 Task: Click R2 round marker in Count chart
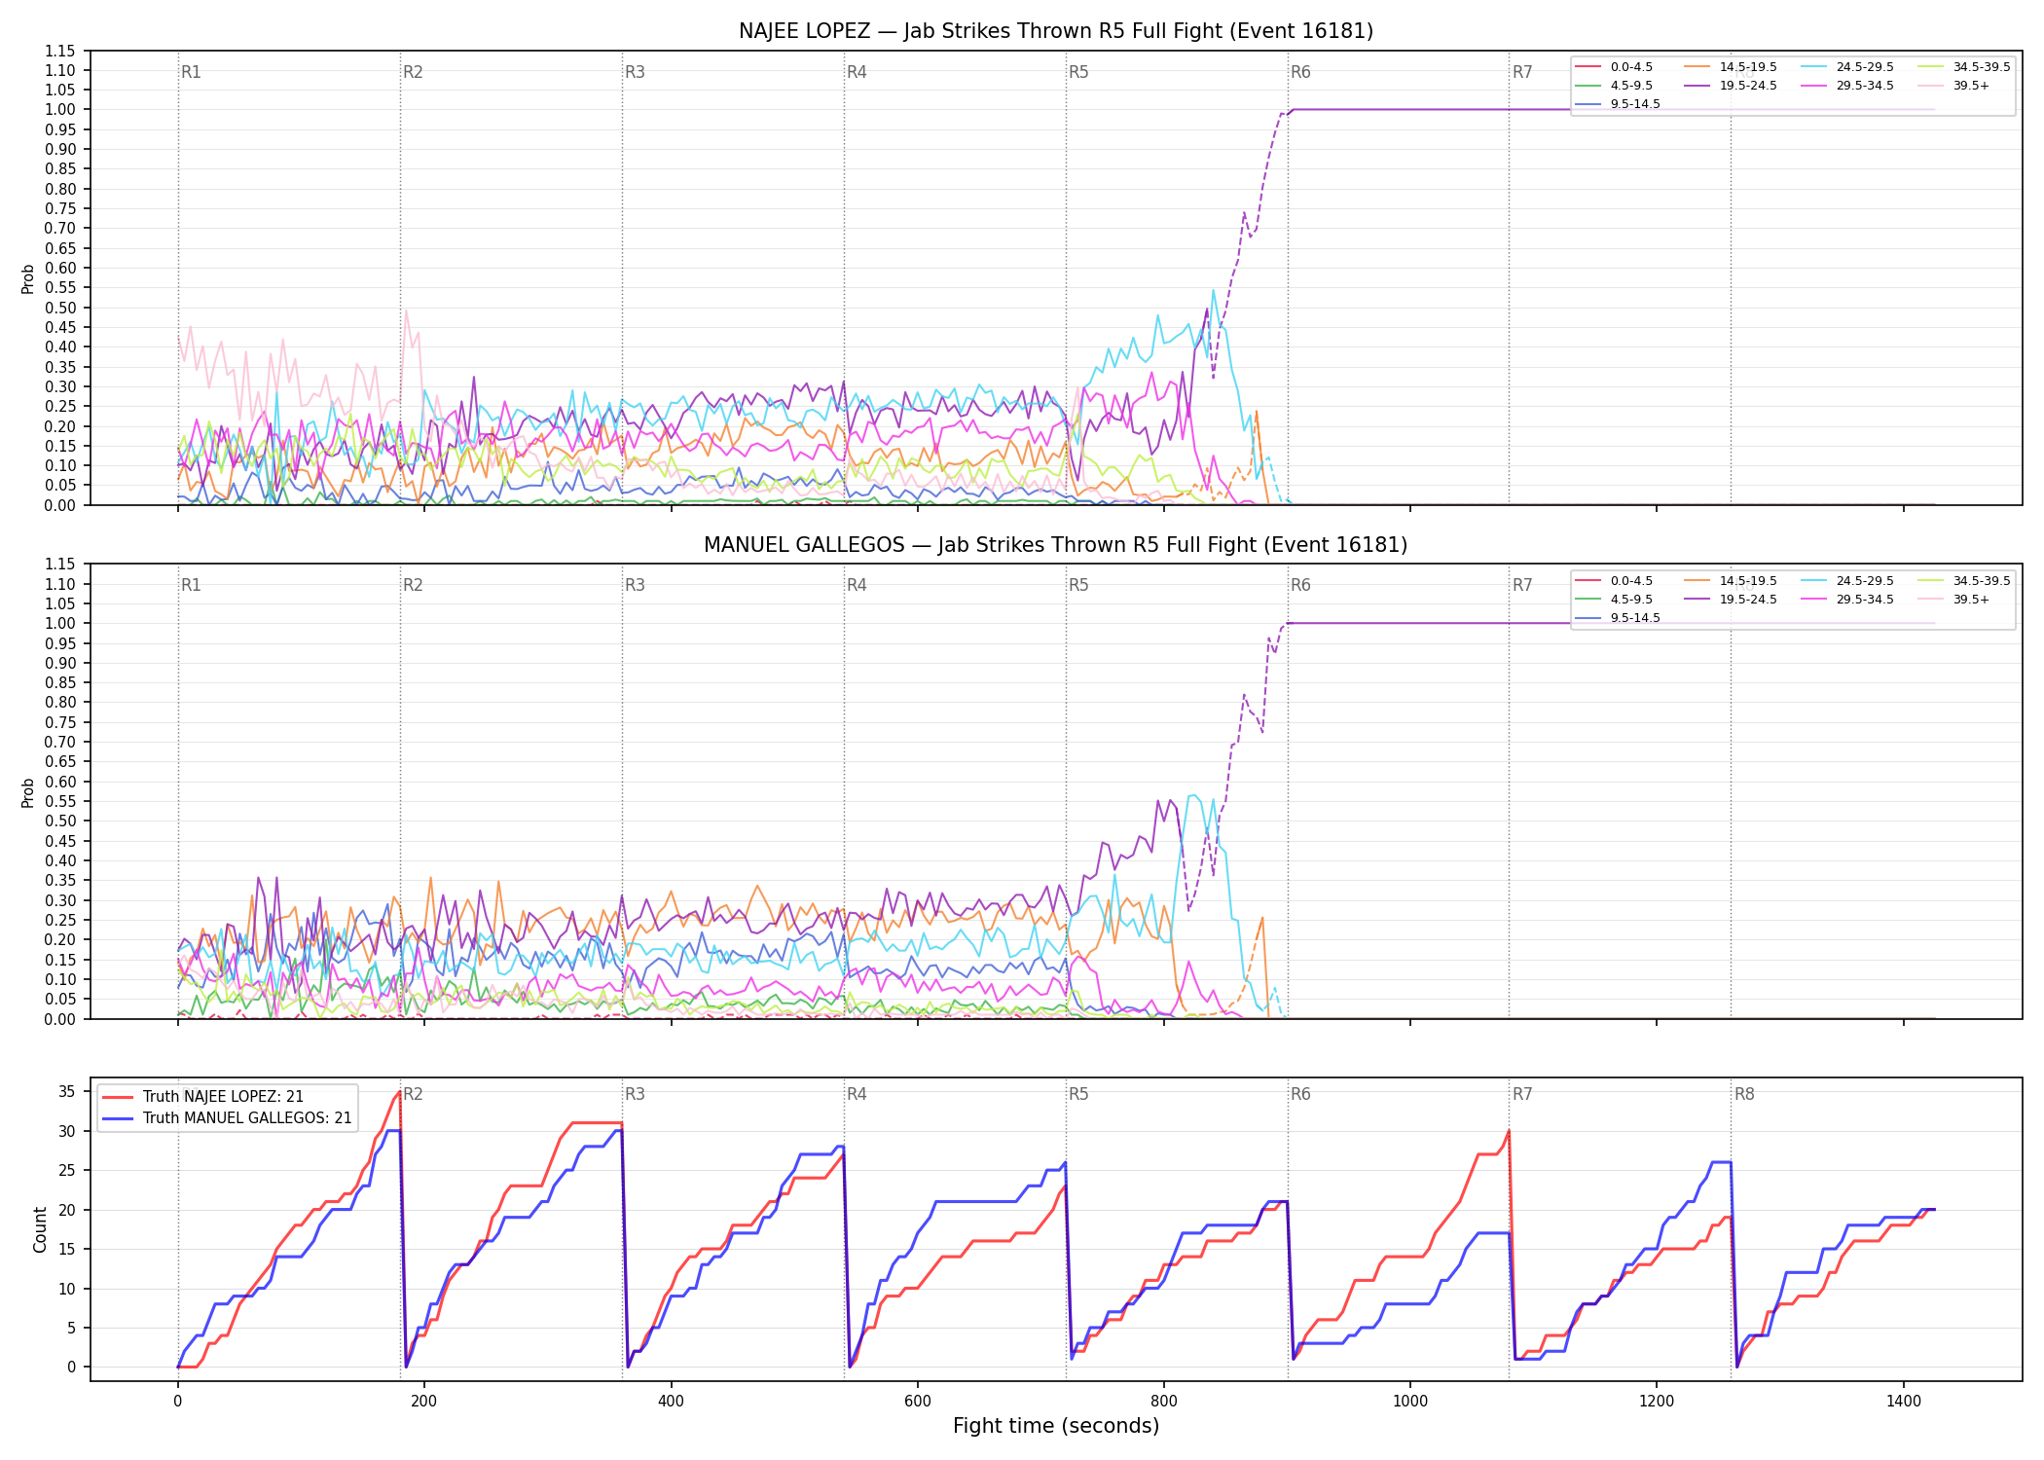[413, 1094]
